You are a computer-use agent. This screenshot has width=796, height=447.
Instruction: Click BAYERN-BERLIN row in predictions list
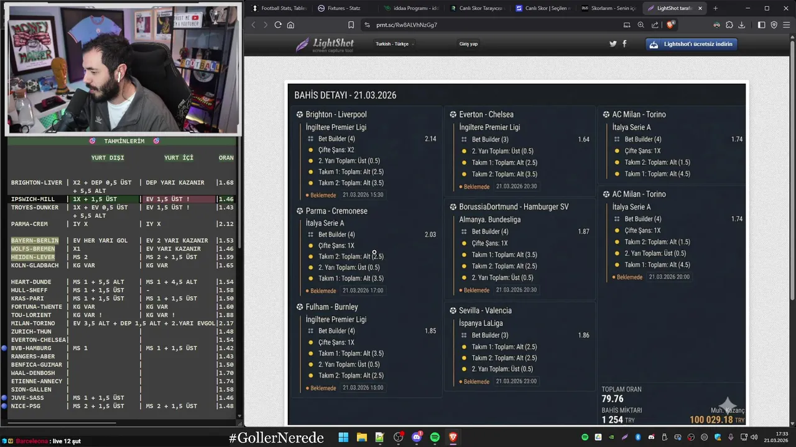click(x=122, y=240)
